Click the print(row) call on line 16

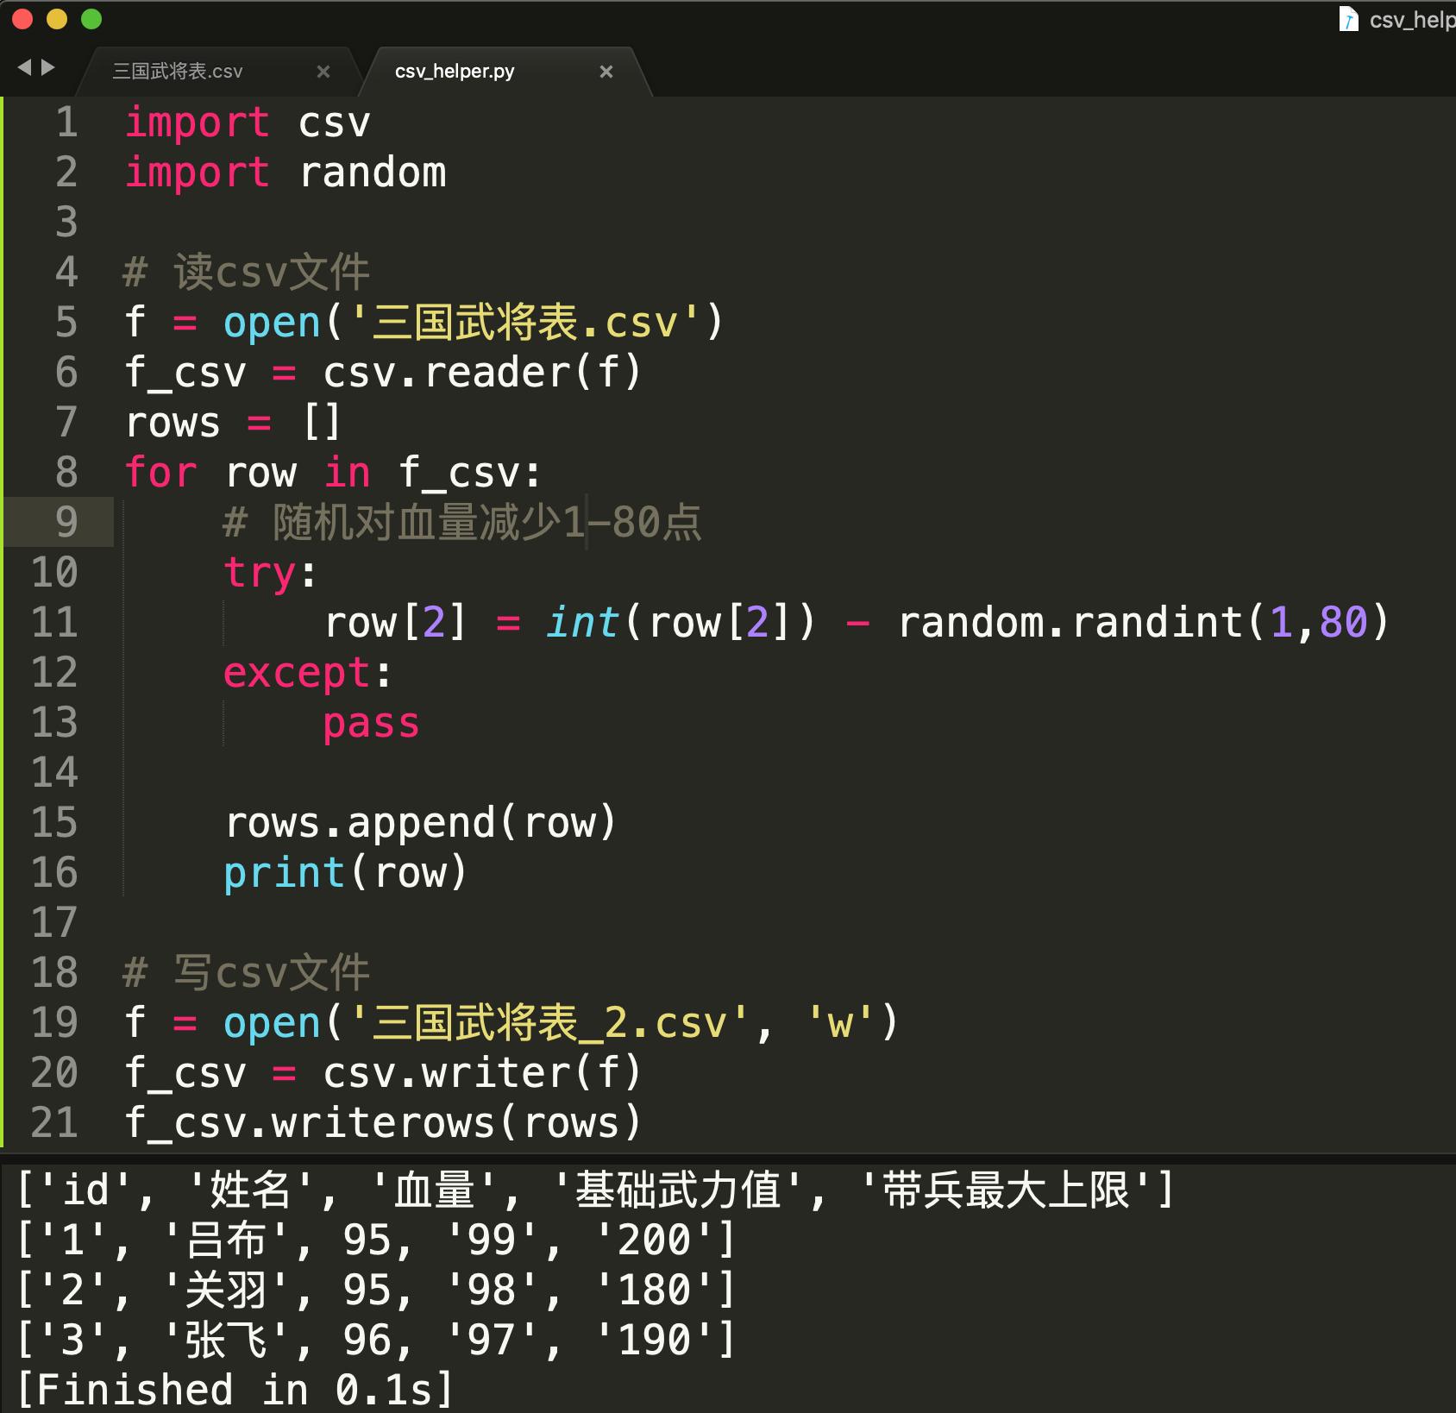click(343, 872)
